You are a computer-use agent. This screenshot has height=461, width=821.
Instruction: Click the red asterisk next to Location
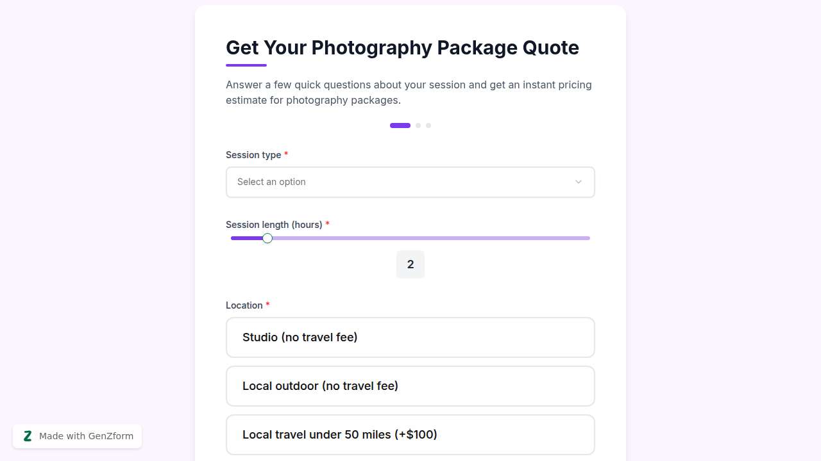point(267,305)
